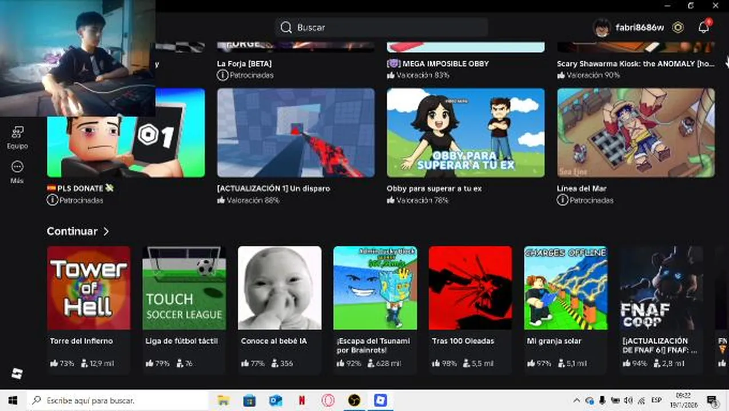Click 'Tras 100 Oleadas' title
Screen dimensions: 729x411
pyautogui.click(x=463, y=341)
